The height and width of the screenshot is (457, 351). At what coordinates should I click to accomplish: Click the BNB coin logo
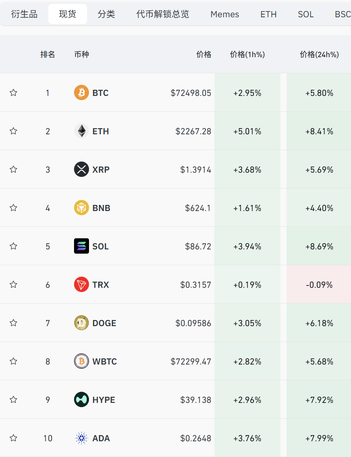coord(81,208)
